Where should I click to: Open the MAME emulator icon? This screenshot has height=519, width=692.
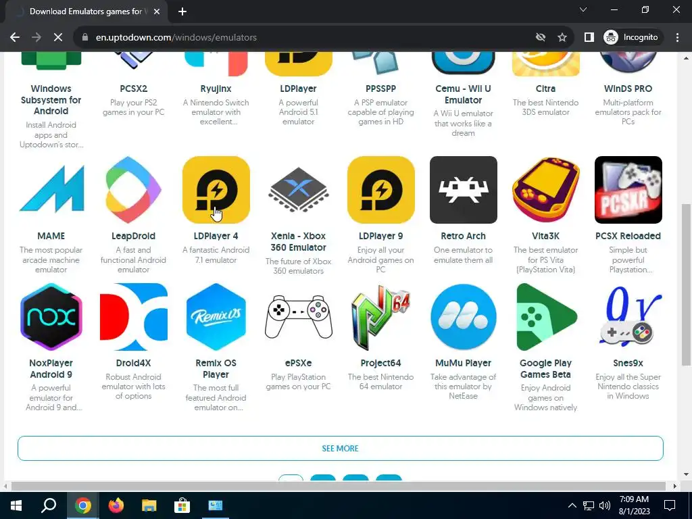point(51,190)
